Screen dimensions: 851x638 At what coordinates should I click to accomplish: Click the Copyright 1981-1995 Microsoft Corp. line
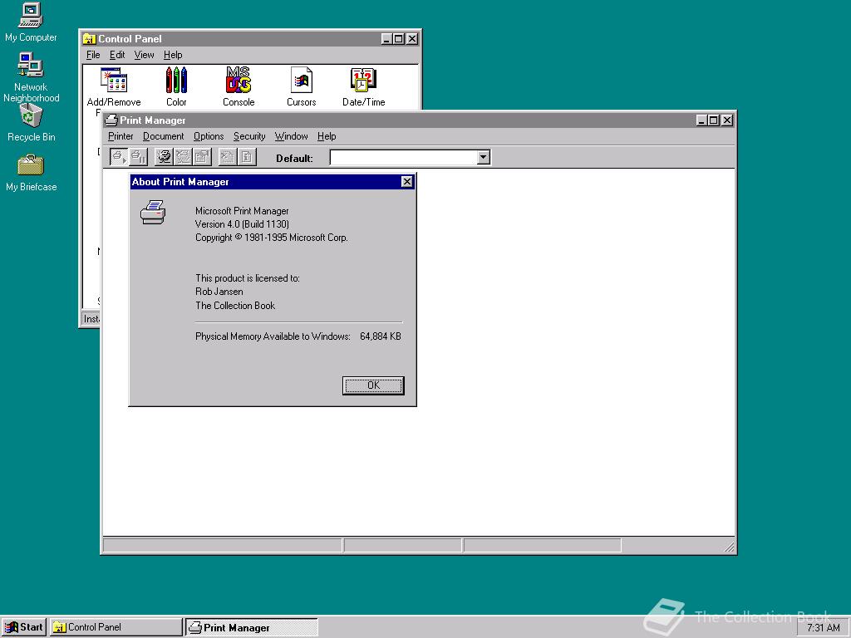(x=272, y=238)
